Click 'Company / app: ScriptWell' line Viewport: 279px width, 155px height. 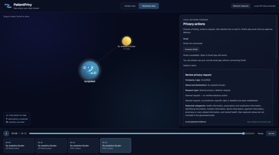(x=198, y=80)
